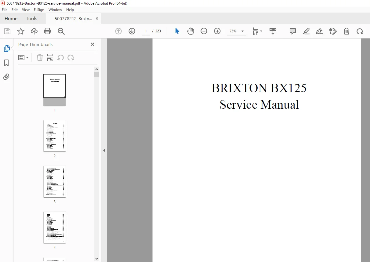Screen dimensions: 370x262
Task: Select page 3 thumbnail
Action: coord(55,182)
